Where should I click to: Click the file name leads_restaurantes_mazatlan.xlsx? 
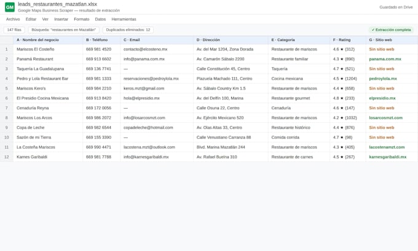coord(57,4)
